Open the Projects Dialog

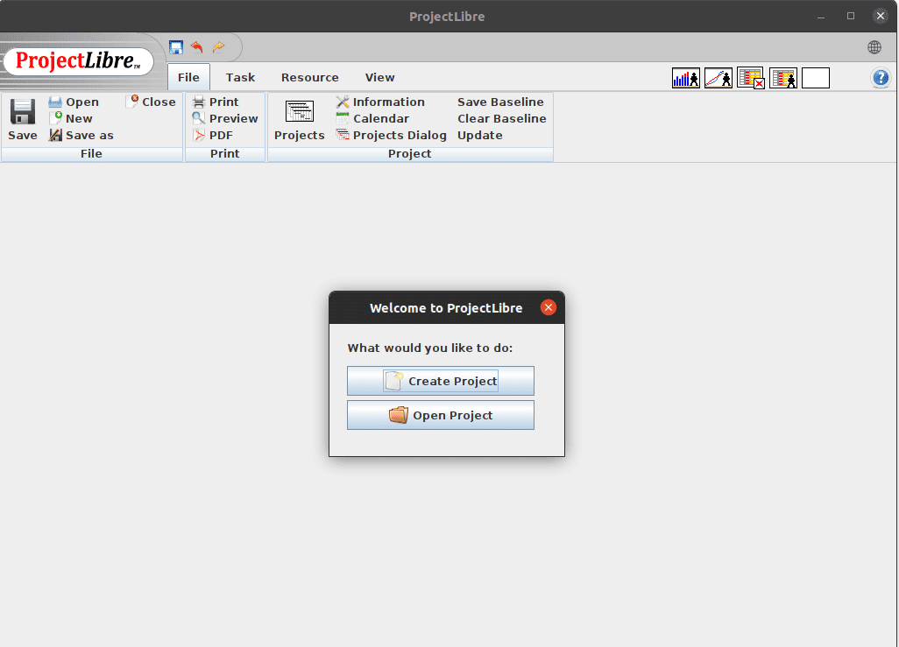pyautogui.click(x=391, y=135)
